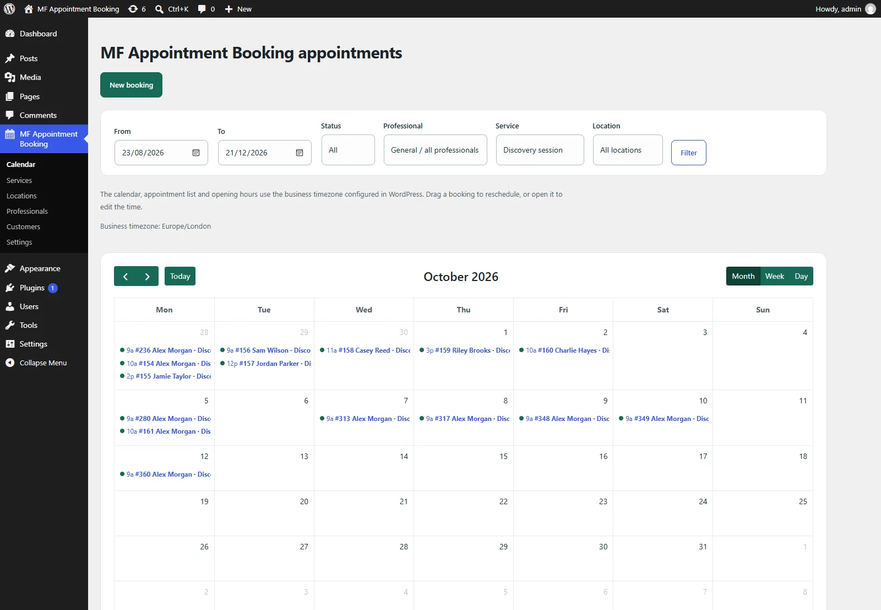Open the Professionals submenu item
881x610 pixels.
(x=27, y=211)
